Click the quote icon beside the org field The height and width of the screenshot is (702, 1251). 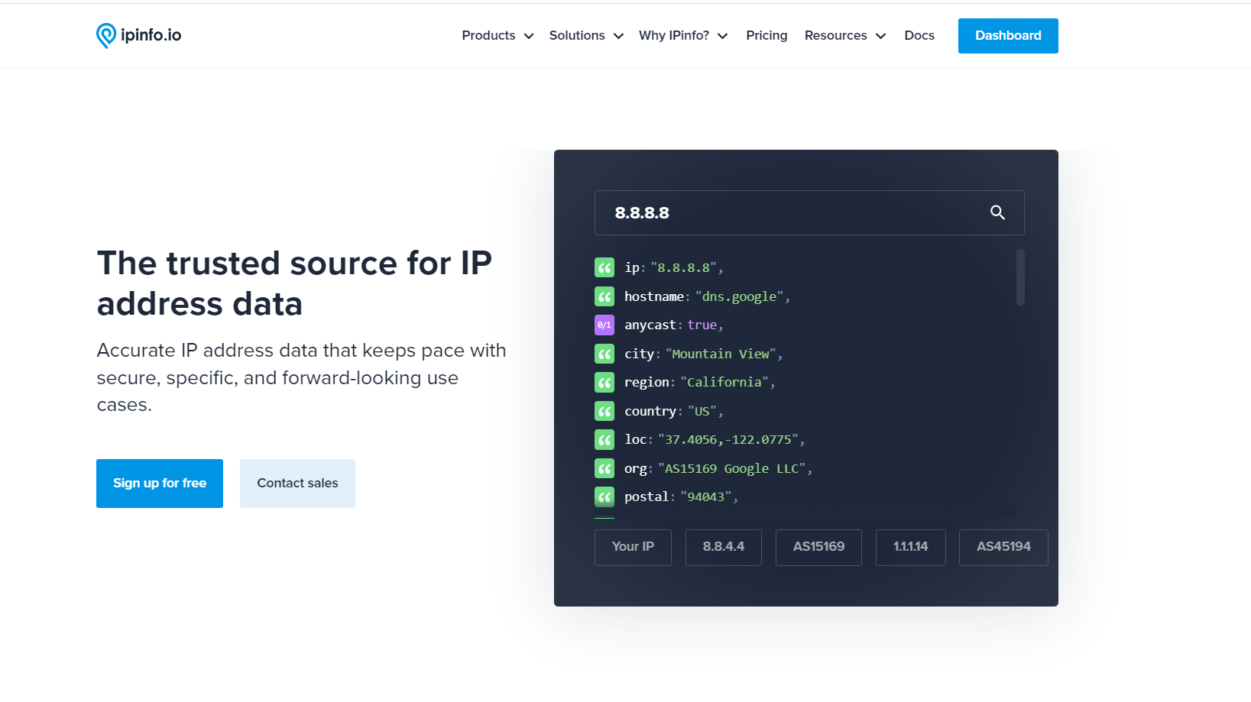[x=604, y=468]
